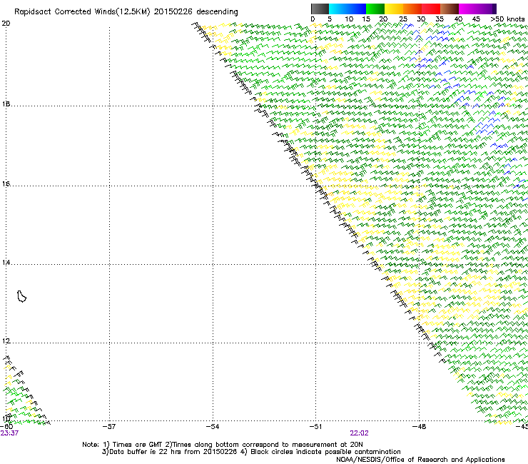Click the latitude label '18' on the left axis
The width and height of the screenshot is (528, 464).
6,104
